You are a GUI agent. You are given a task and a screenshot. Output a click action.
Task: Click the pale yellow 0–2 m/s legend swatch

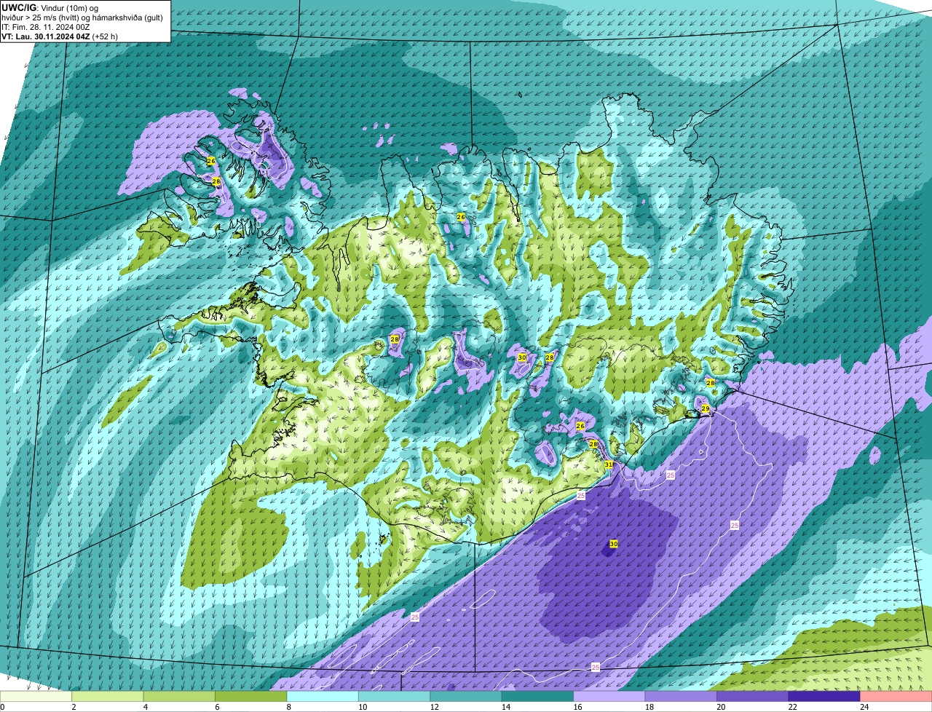click(x=36, y=697)
